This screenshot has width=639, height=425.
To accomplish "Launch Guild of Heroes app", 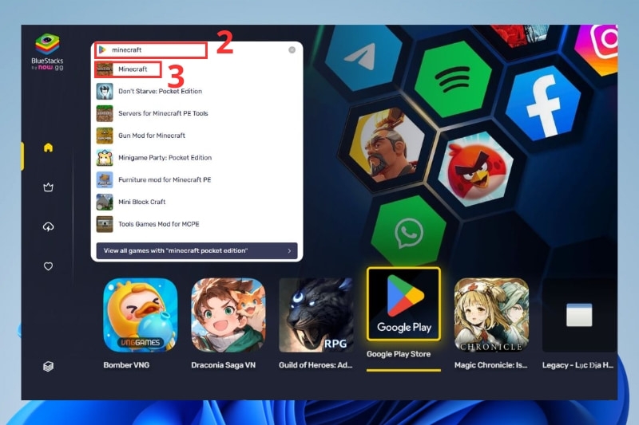I will point(316,315).
